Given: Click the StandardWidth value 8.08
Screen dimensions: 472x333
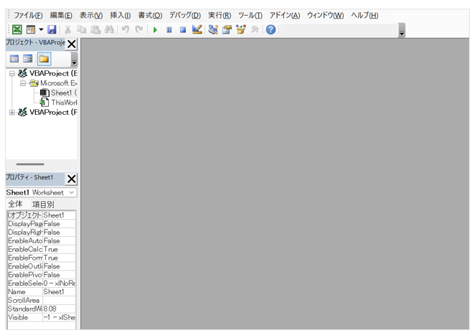Looking at the screenshot, I should click(59, 309).
